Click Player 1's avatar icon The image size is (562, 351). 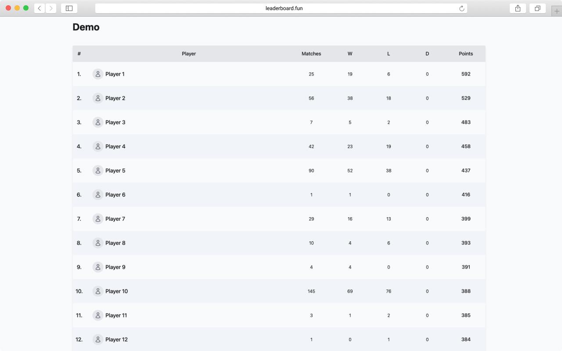(98, 74)
